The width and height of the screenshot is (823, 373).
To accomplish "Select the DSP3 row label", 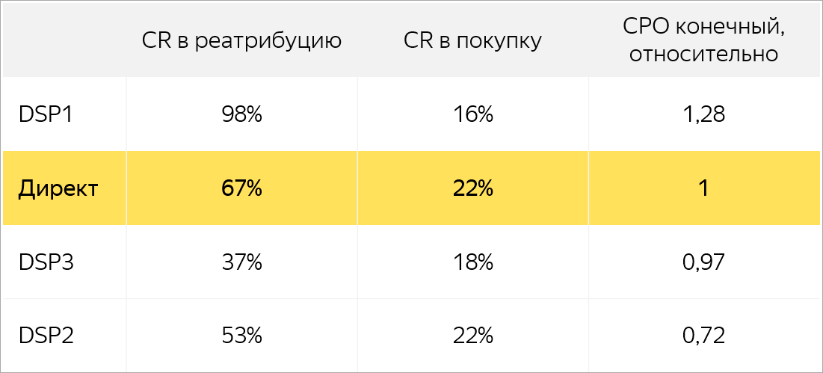I will point(46,262).
